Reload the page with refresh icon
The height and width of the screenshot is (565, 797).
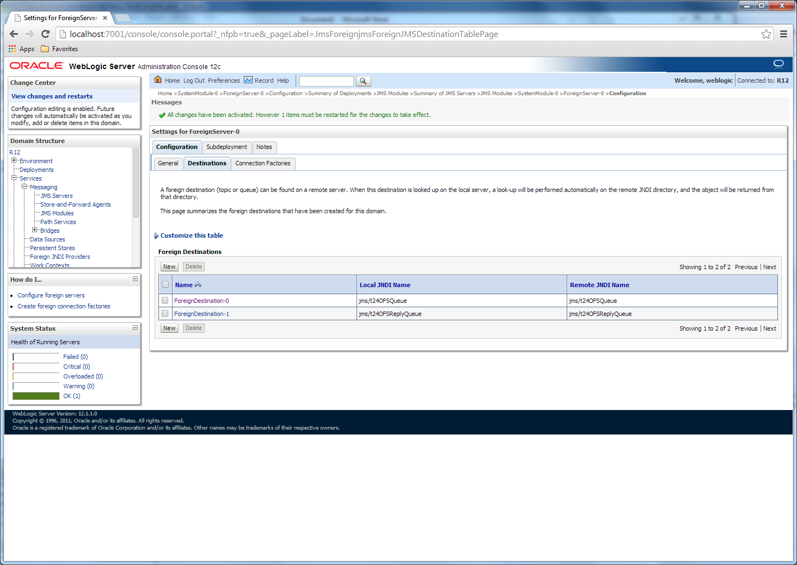point(46,34)
